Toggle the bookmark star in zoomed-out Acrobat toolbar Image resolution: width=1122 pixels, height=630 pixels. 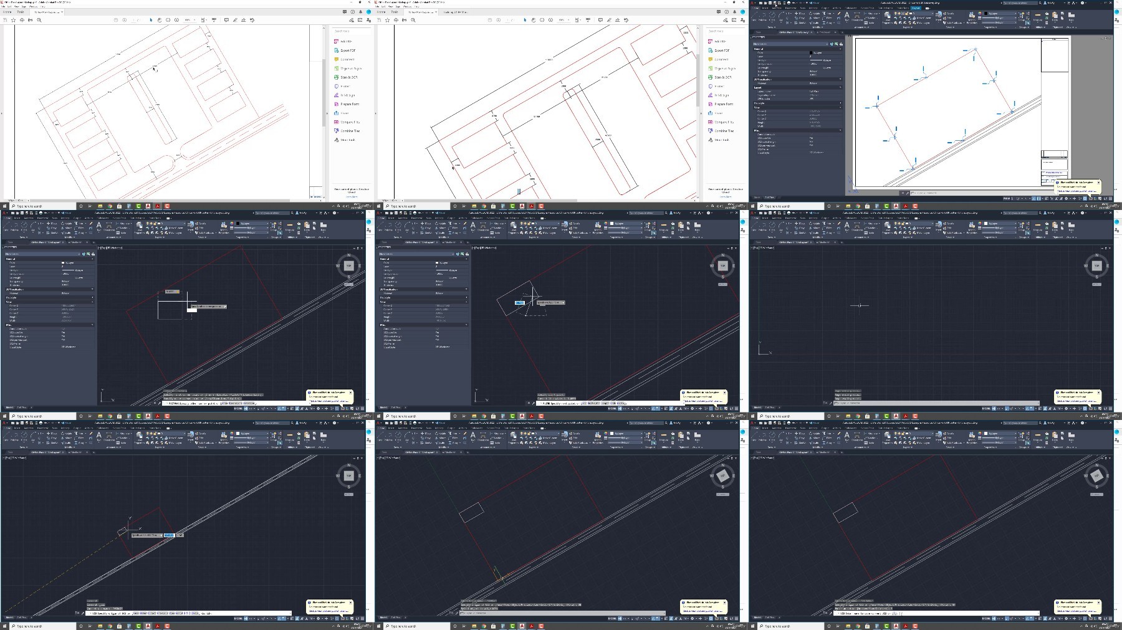[x=13, y=20]
